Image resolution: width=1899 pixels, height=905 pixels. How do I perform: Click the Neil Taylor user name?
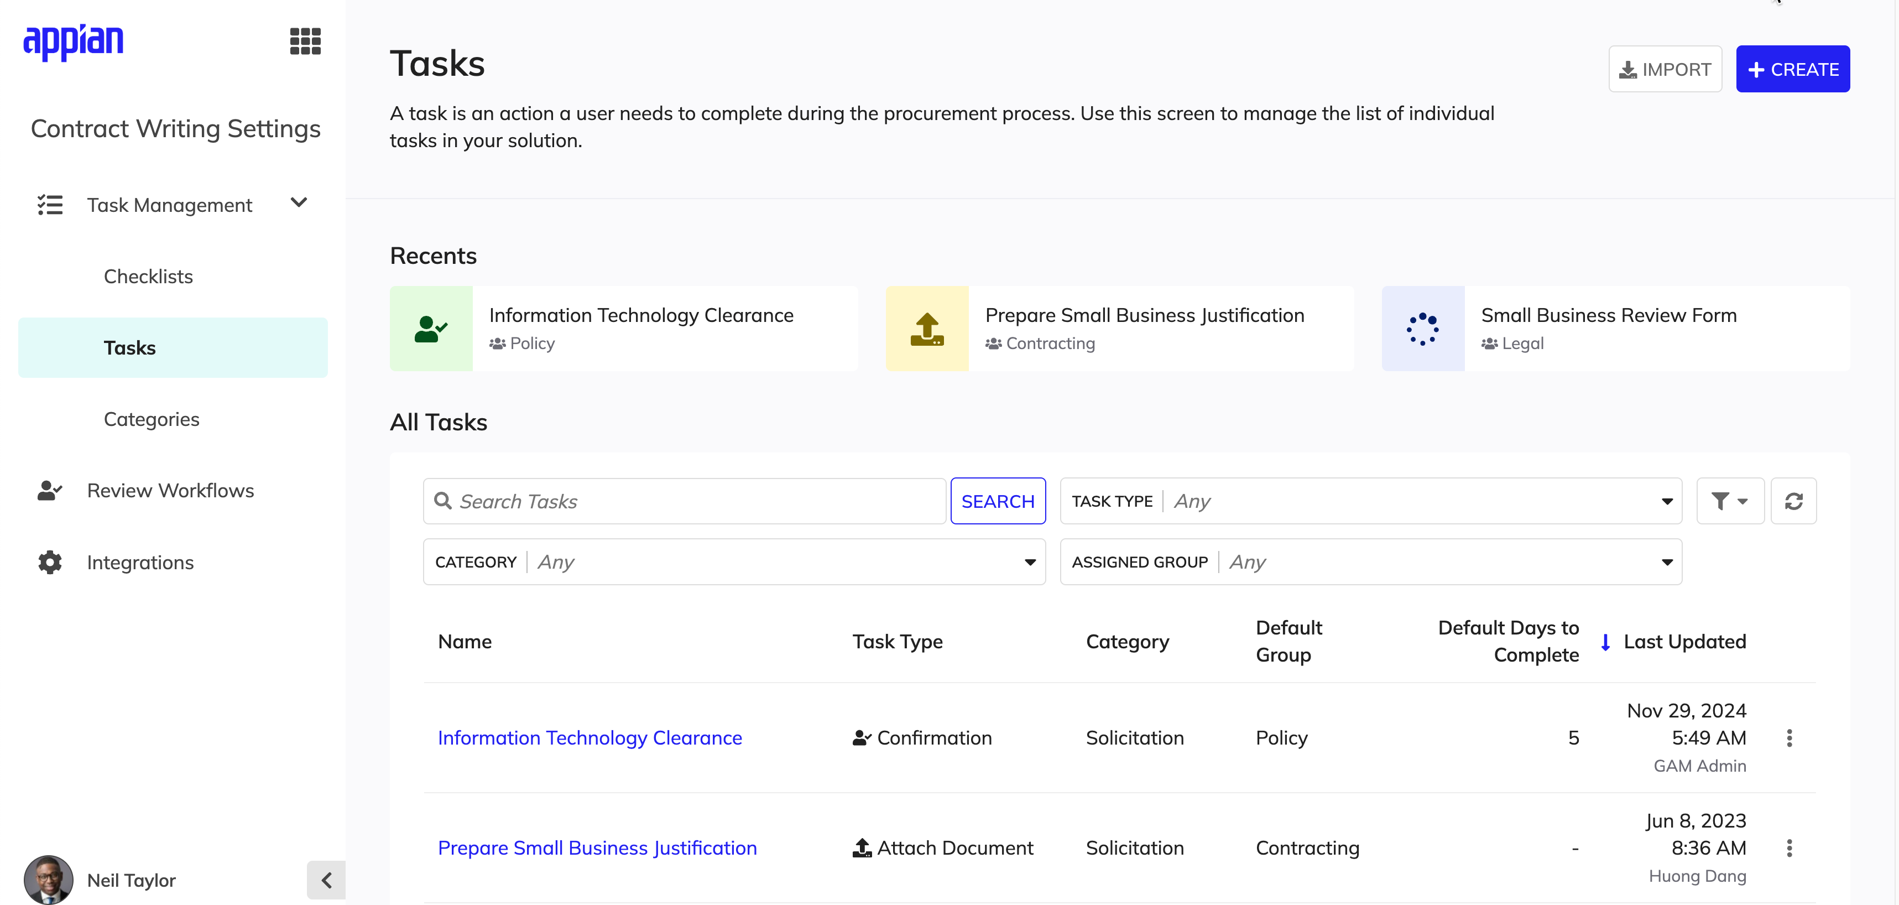pyautogui.click(x=131, y=880)
